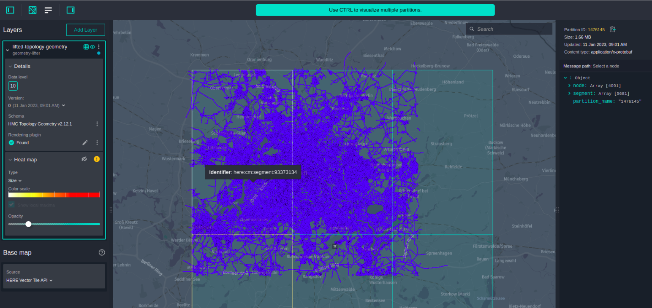Click the Layers panel heading

[x=13, y=30]
